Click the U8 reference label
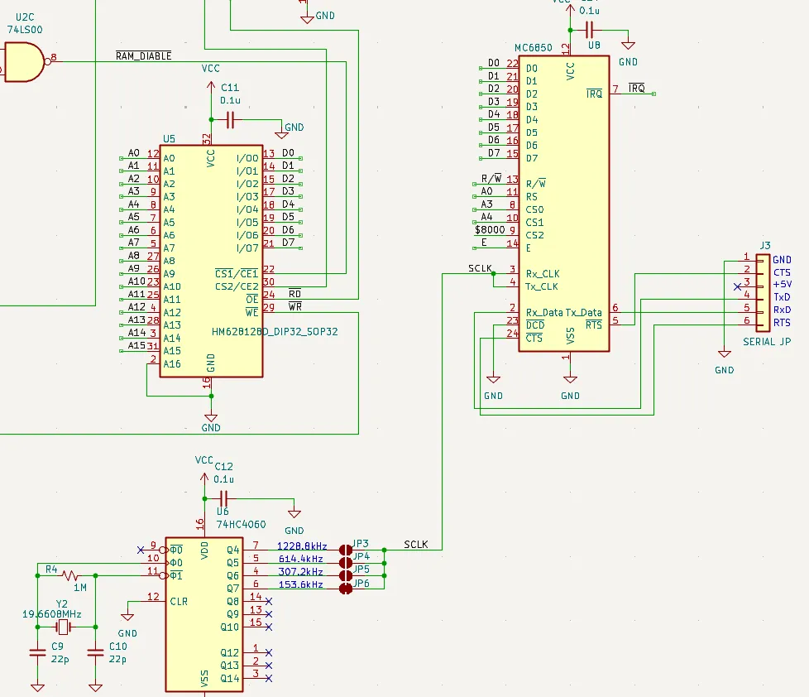The image size is (809, 697). click(595, 46)
